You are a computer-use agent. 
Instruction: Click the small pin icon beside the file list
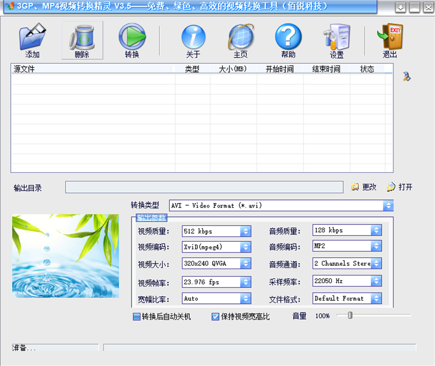[x=407, y=76]
